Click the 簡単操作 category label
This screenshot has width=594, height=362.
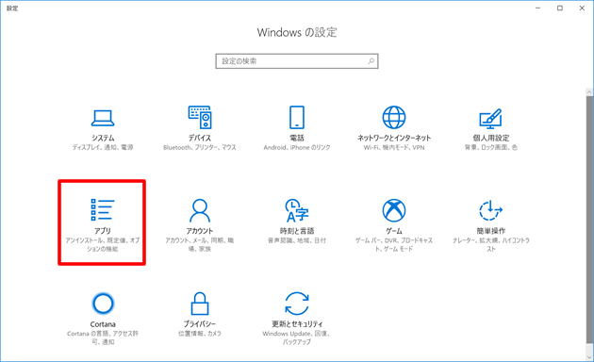click(491, 231)
